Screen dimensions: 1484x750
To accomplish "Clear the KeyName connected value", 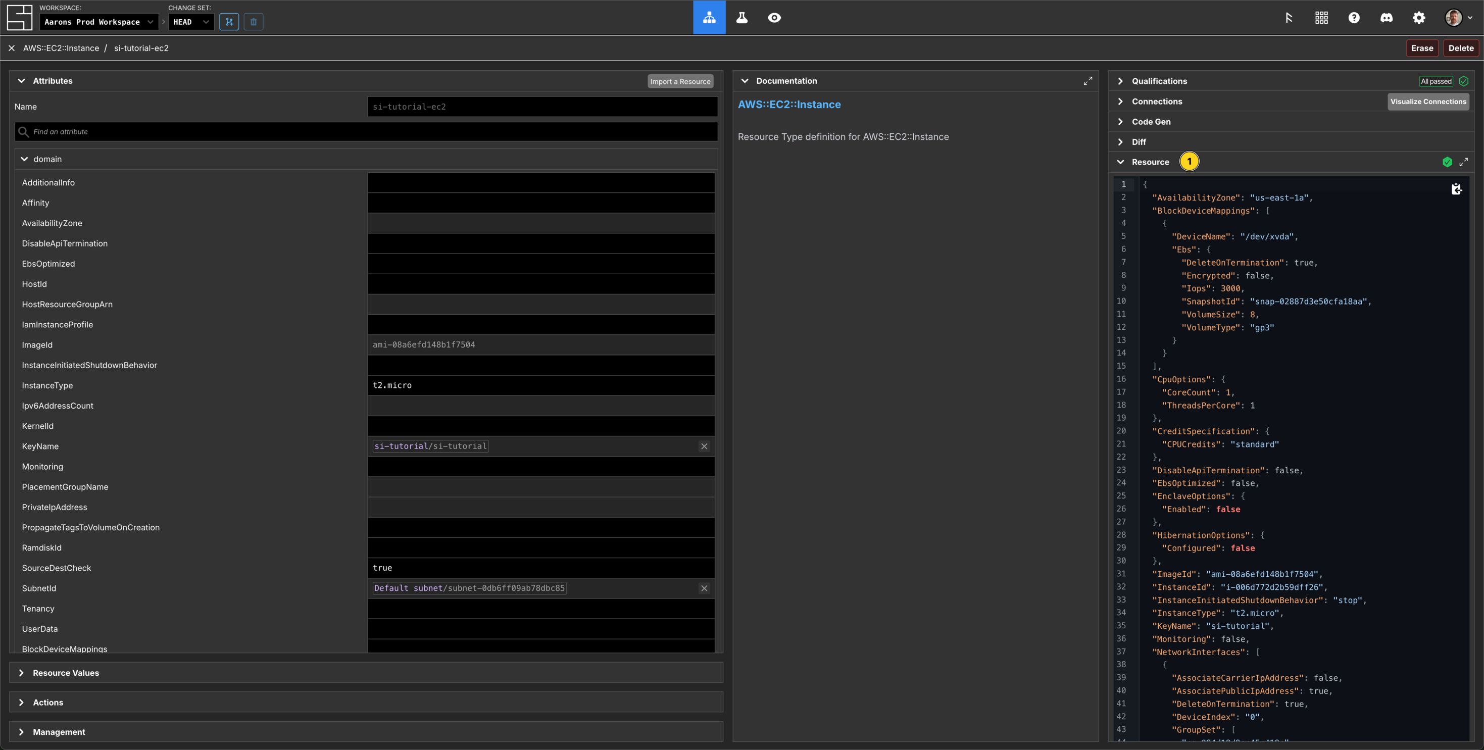I will pyautogui.click(x=704, y=446).
